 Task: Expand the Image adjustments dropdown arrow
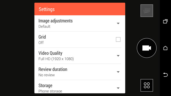pos(118,23)
